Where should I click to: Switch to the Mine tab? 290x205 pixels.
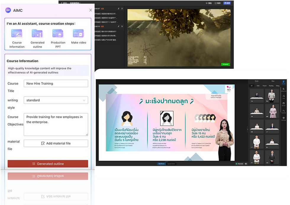tap(273, 81)
